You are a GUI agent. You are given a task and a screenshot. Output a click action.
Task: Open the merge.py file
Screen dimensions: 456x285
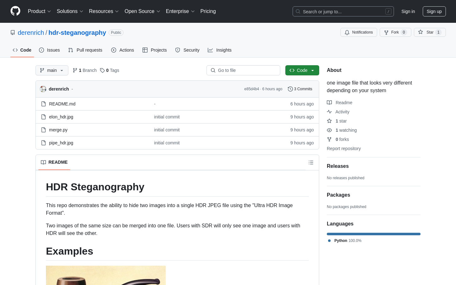(x=58, y=130)
